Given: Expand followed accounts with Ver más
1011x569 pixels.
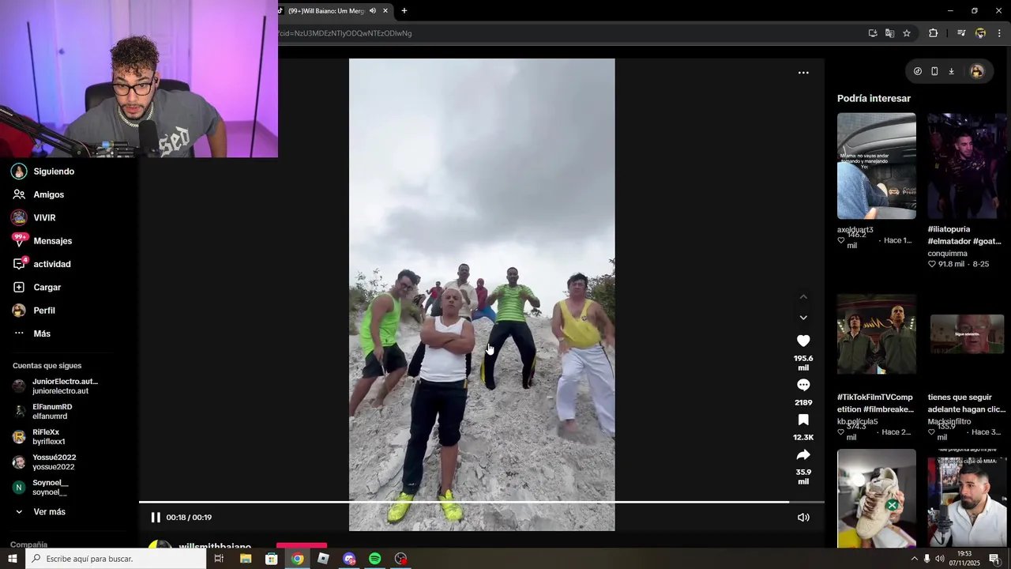Looking at the screenshot, I should (39, 512).
